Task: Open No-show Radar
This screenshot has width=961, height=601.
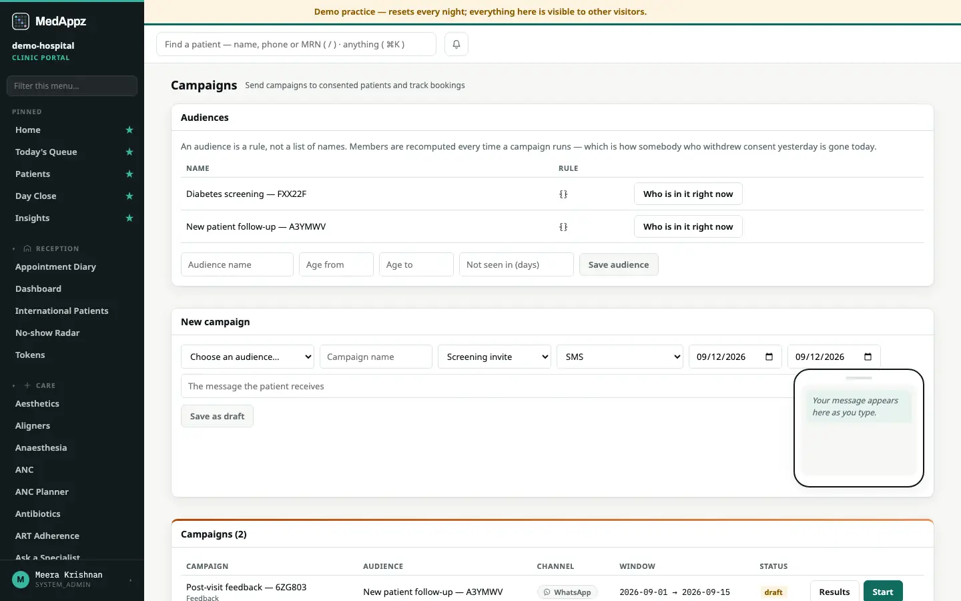Action: (x=47, y=333)
